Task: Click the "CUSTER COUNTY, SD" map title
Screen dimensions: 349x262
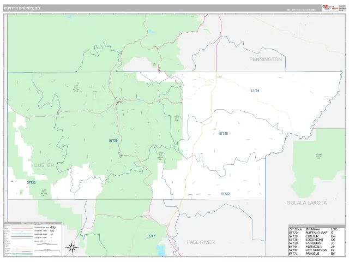Action: tap(22, 8)
